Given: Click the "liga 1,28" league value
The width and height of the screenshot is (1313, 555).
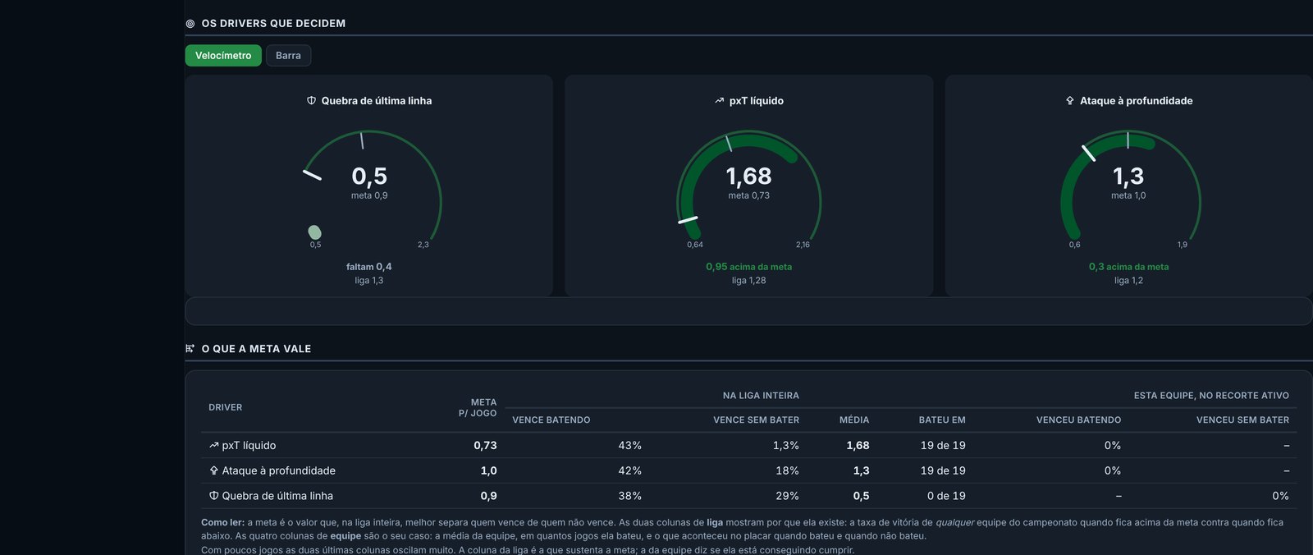Looking at the screenshot, I should [x=749, y=281].
